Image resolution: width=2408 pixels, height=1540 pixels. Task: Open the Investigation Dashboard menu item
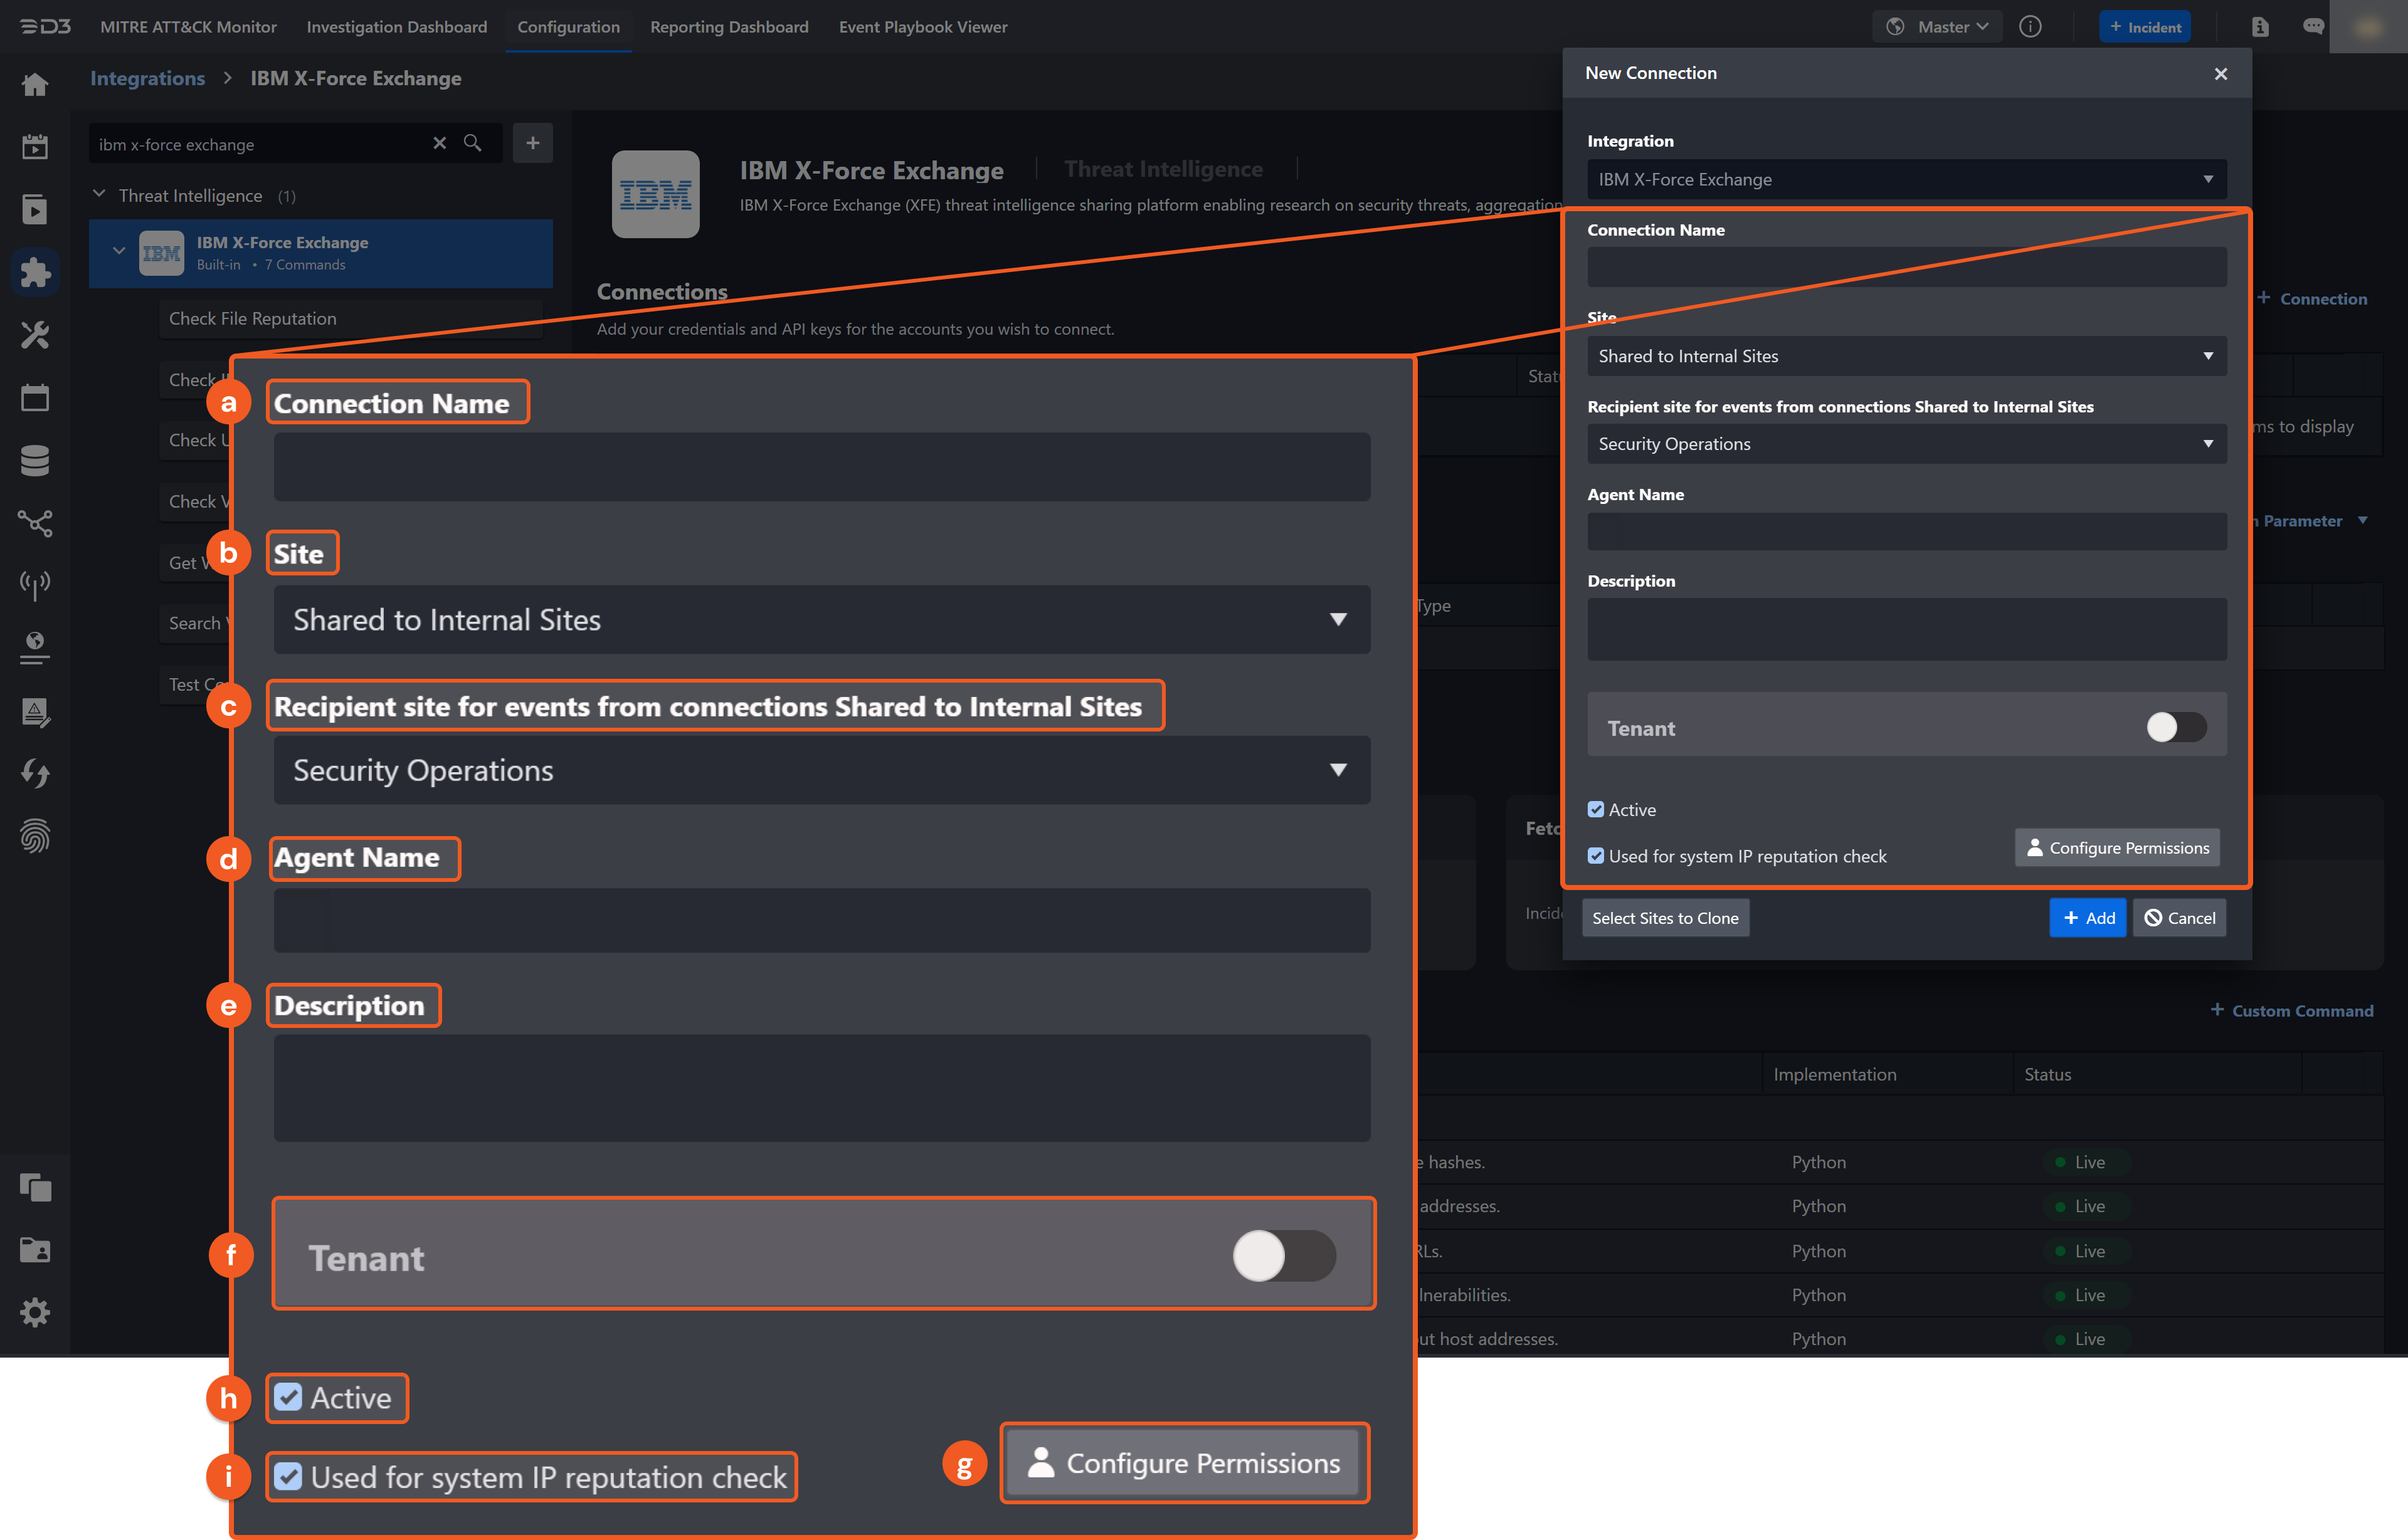(396, 27)
